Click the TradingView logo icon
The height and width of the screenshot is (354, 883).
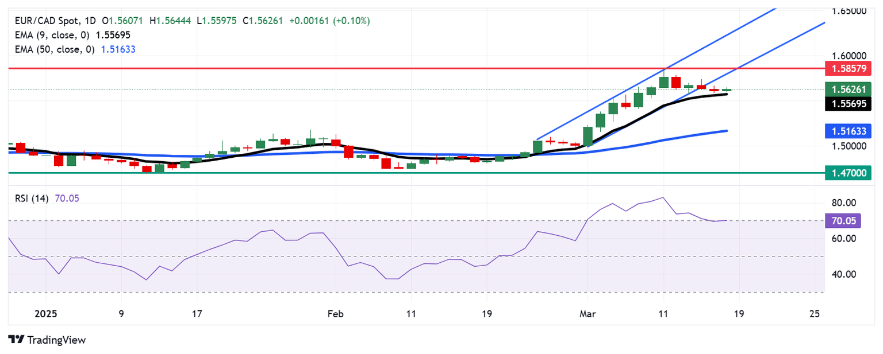point(16,340)
